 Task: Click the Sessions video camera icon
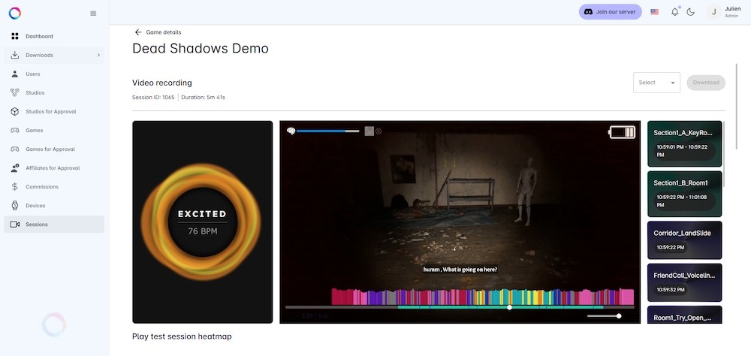pyautogui.click(x=15, y=225)
